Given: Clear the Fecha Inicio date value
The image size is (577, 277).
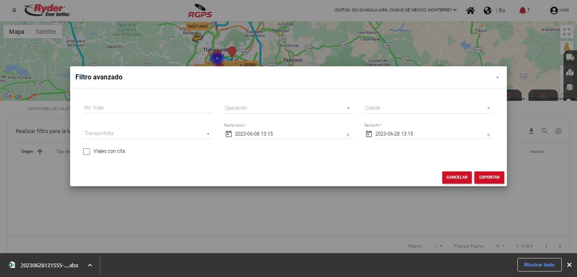Looking at the screenshot, I should pos(348,135).
